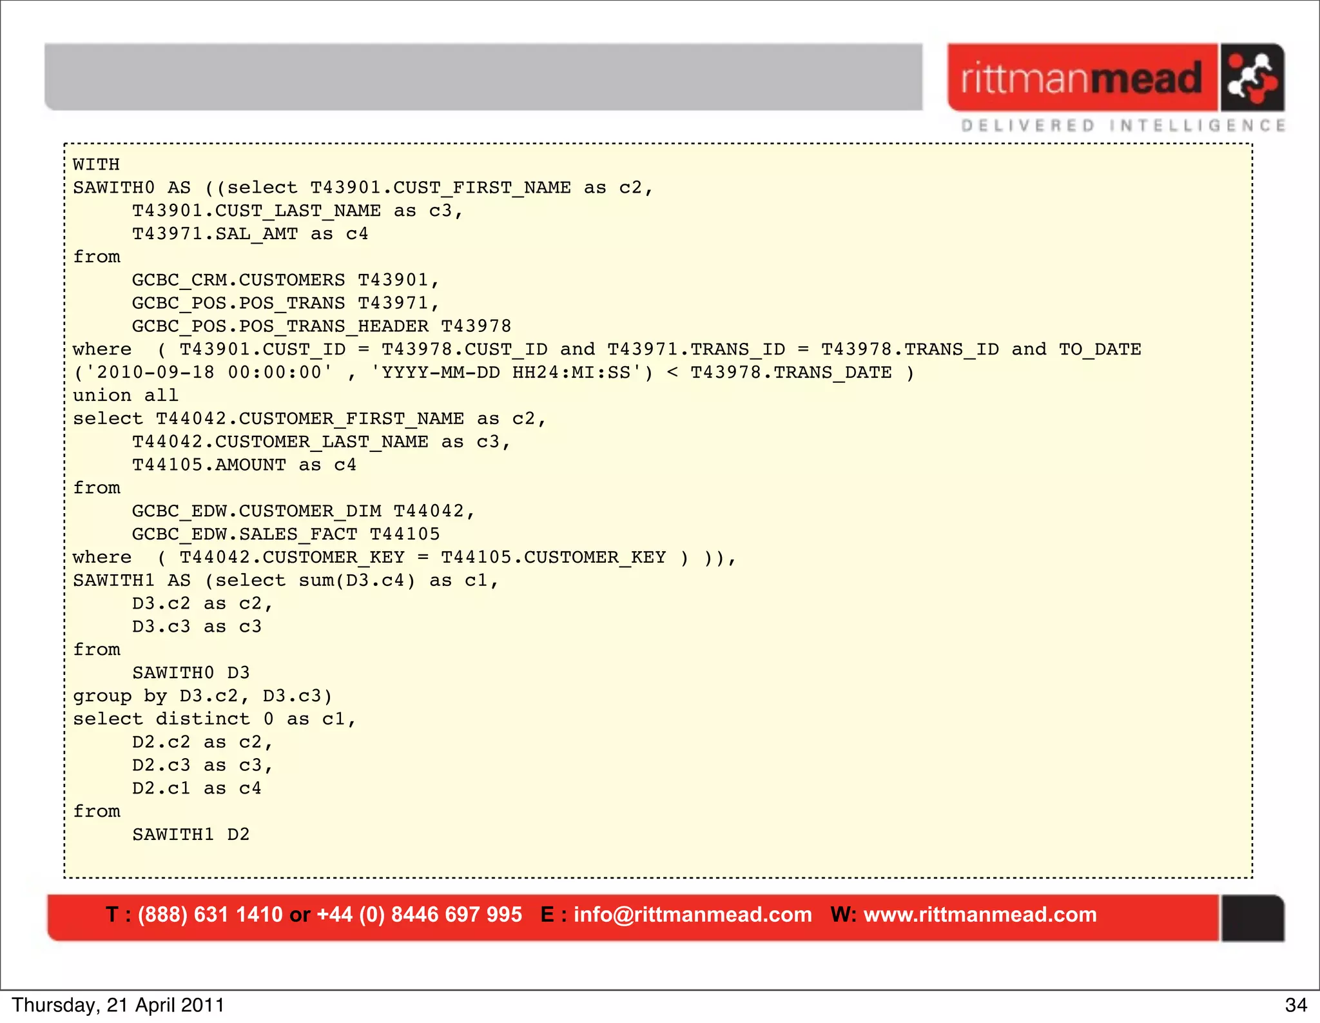Click the date Thursday, 21 April 2011

click(118, 1006)
